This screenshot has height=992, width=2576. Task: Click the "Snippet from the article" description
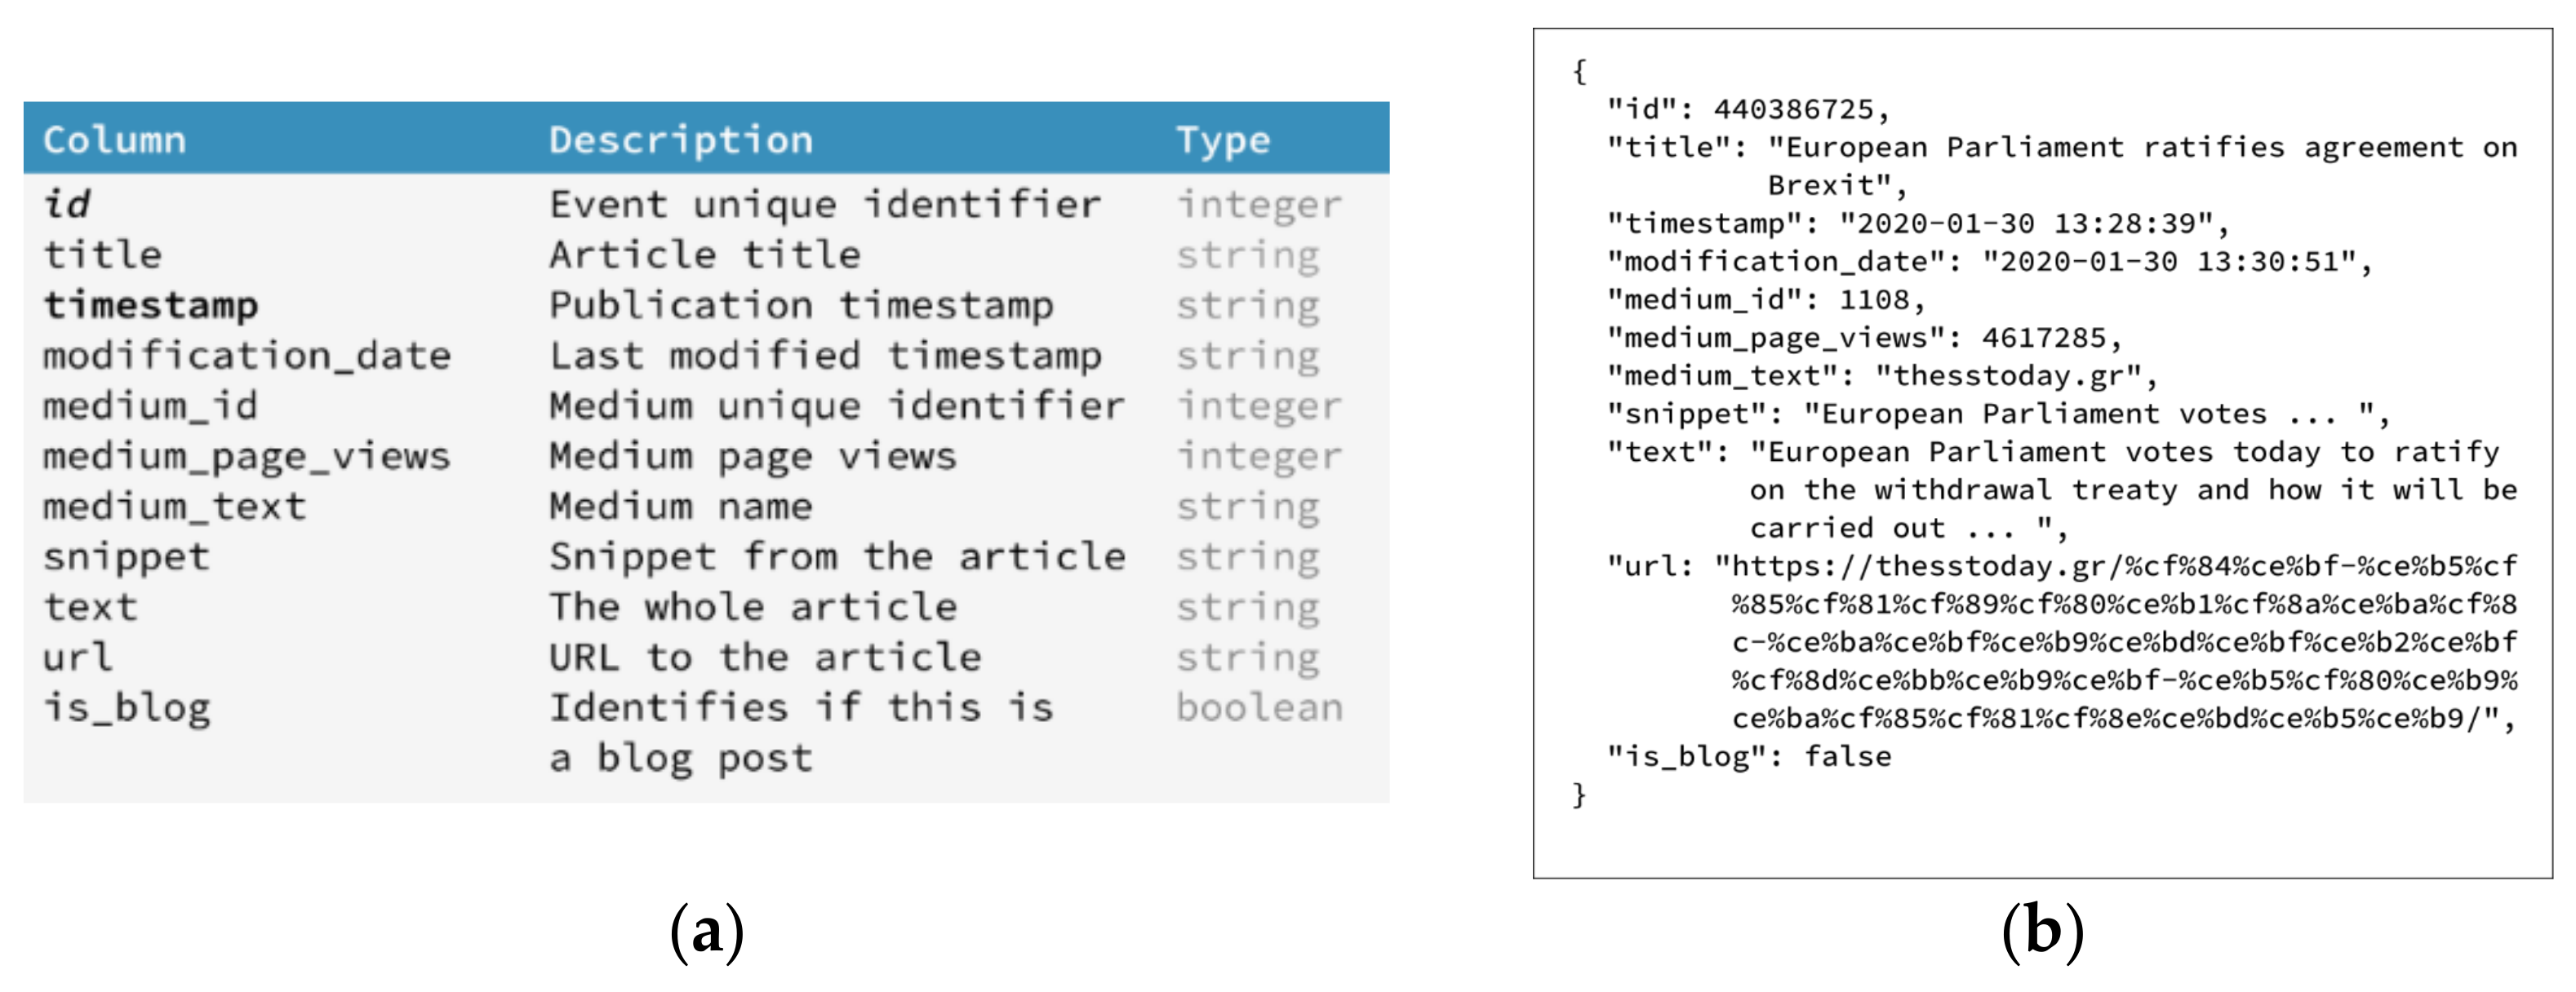pos(837,556)
